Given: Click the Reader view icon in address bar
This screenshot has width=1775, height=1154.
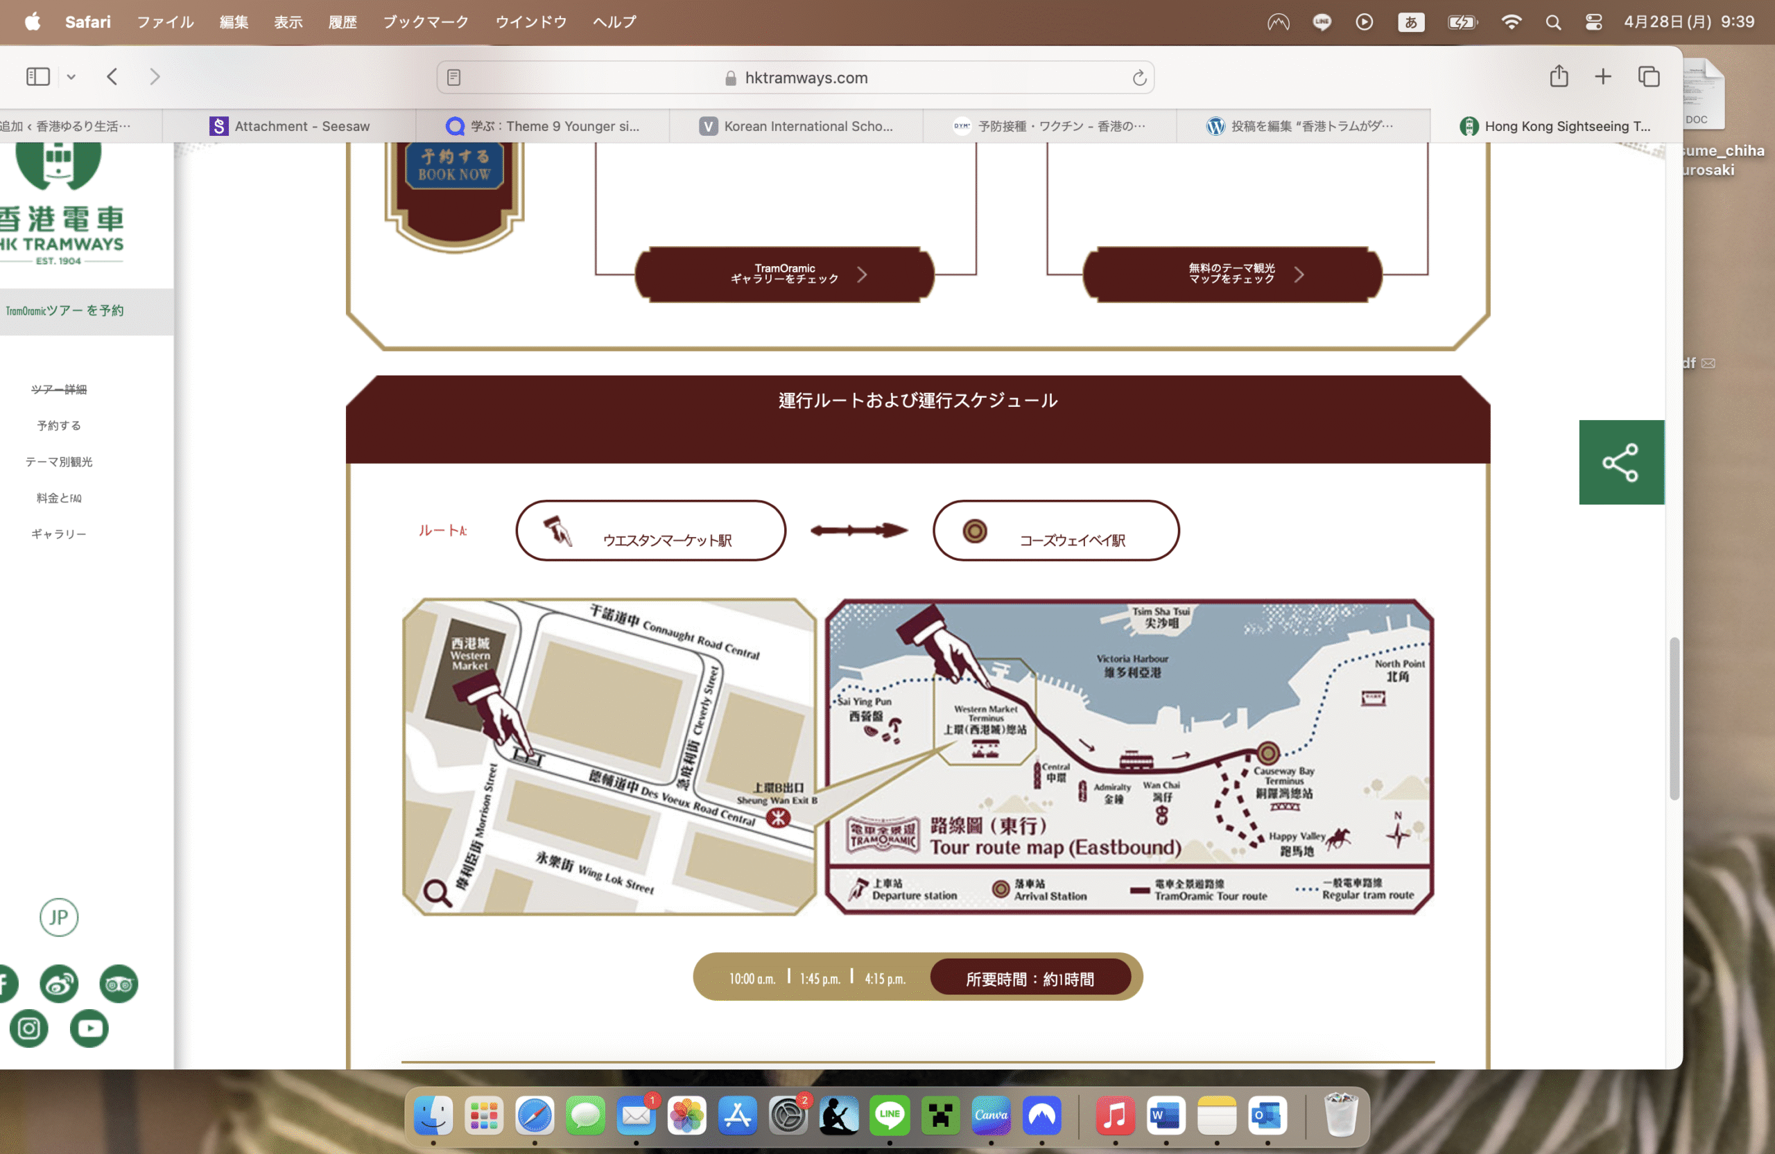Looking at the screenshot, I should point(453,78).
